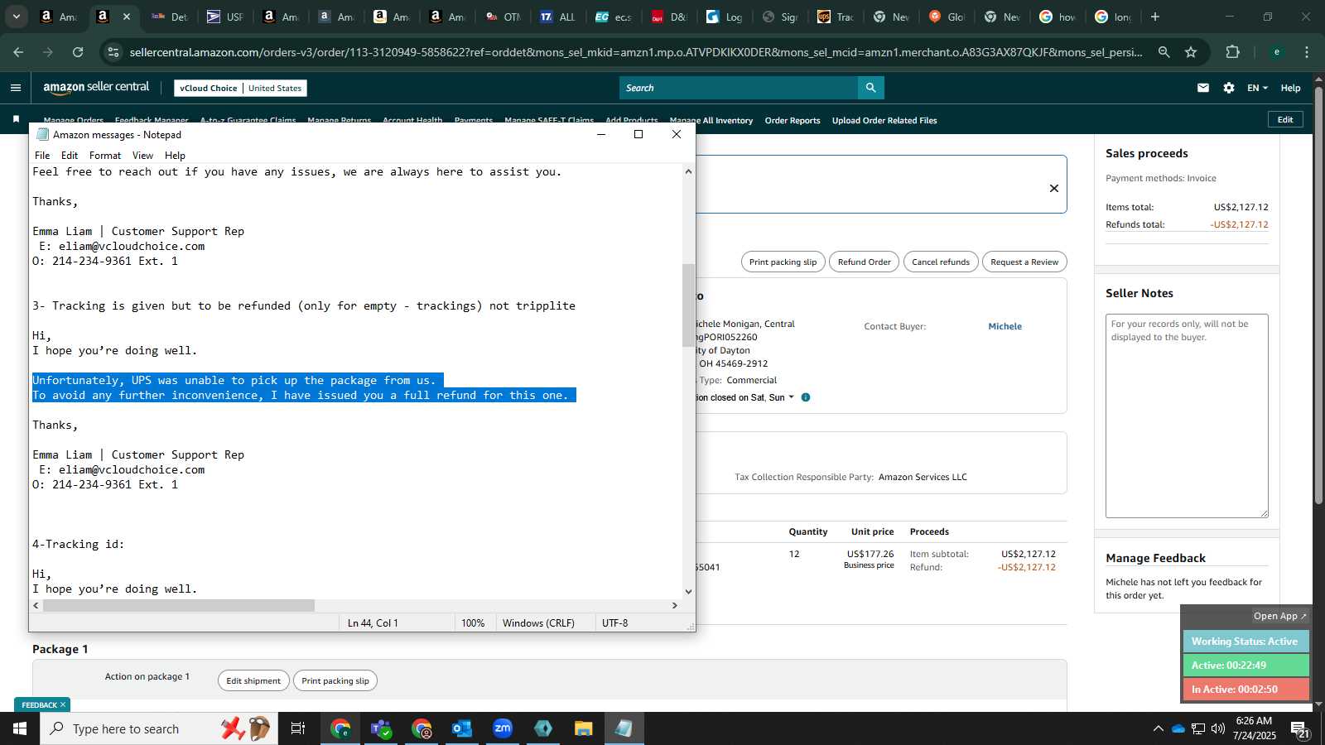This screenshot has height=745, width=1325.
Task: Click the Notepad horizontal scrollbar thumb
Action: (179, 606)
